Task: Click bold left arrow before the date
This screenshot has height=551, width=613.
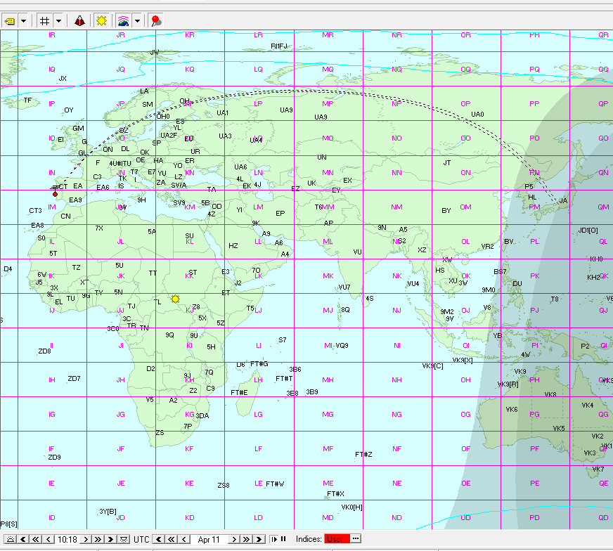Action: pos(158,539)
